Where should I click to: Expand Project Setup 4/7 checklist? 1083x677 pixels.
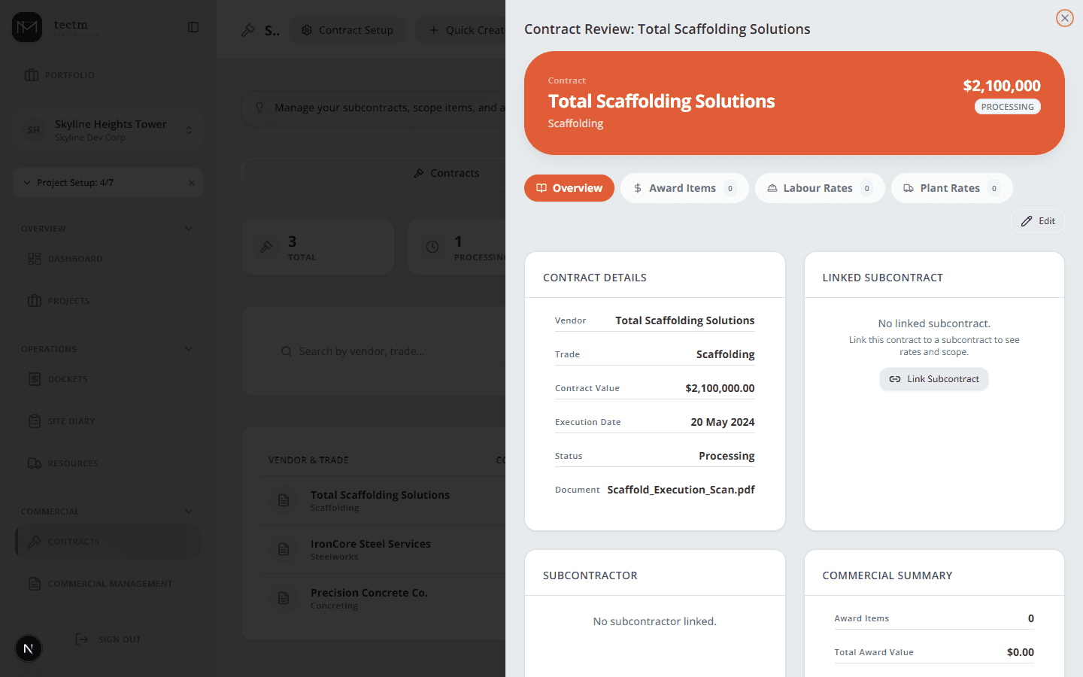pyautogui.click(x=28, y=183)
